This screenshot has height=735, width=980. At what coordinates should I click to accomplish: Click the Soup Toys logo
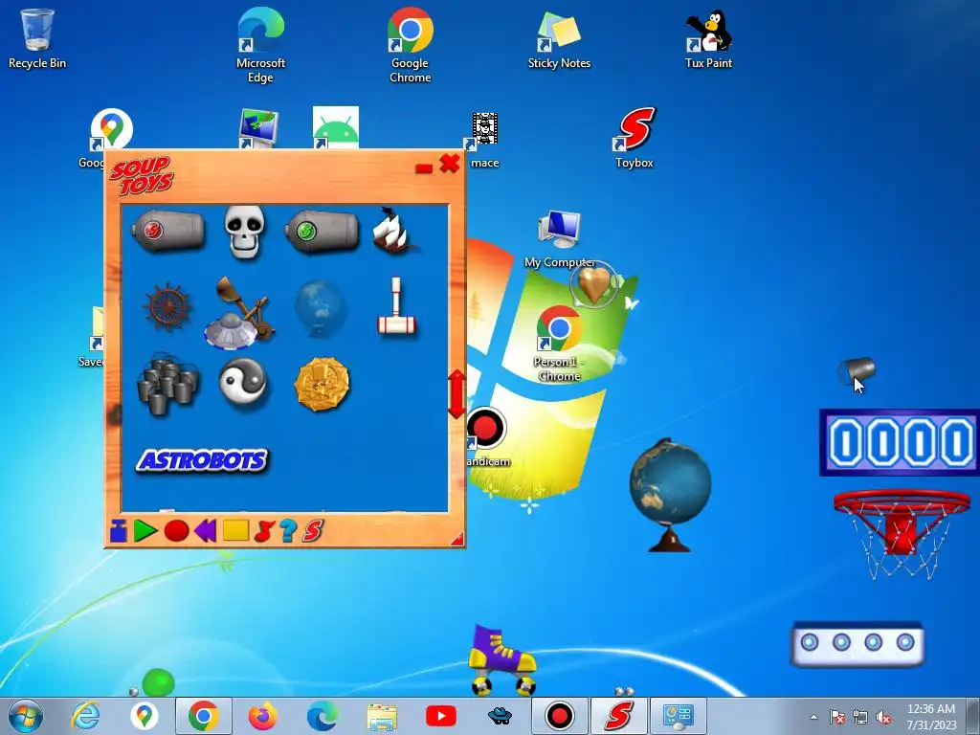click(x=142, y=176)
